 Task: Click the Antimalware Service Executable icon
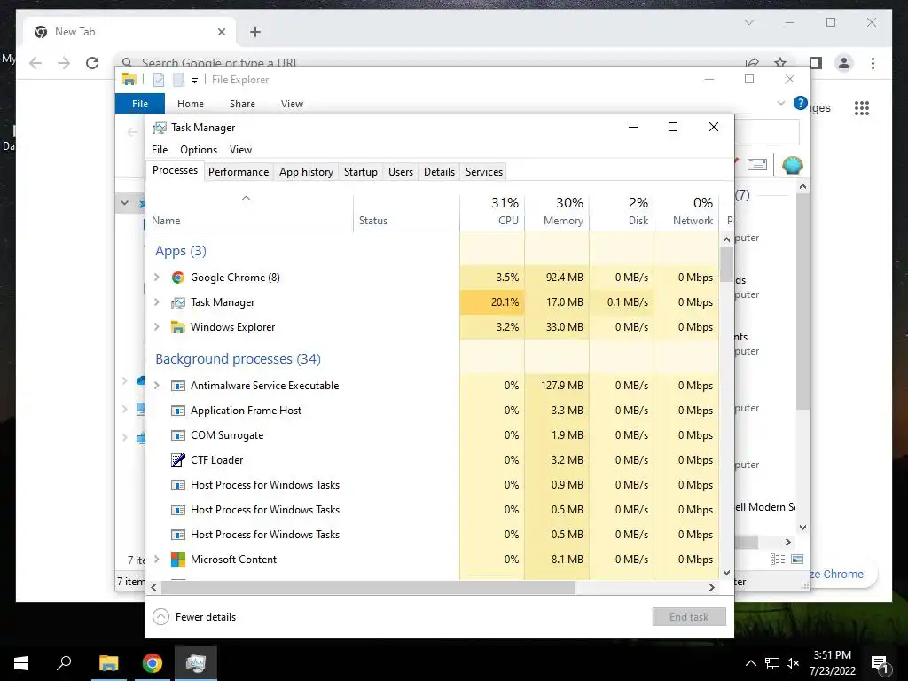(x=177, y=386)
